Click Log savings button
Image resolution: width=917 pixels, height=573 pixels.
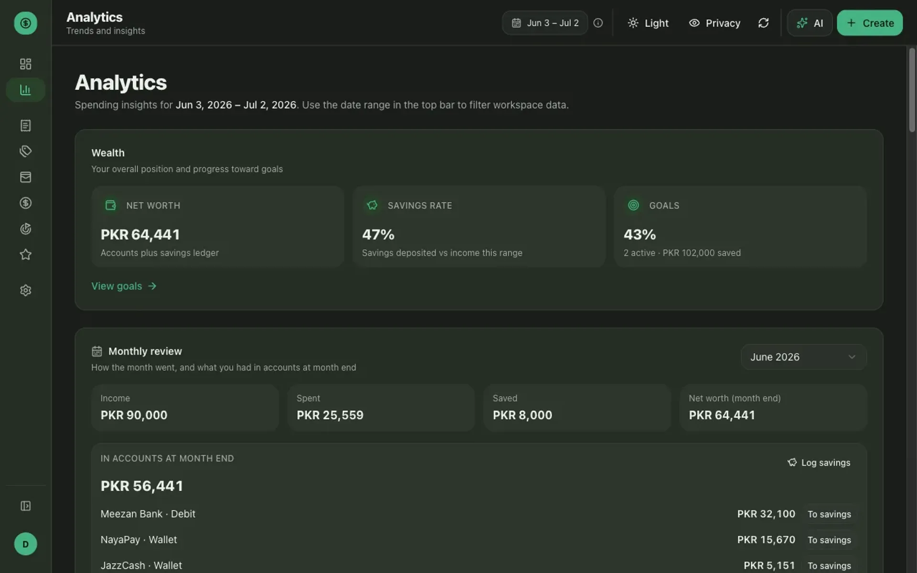pyautogui.click(x=819, y=463)
